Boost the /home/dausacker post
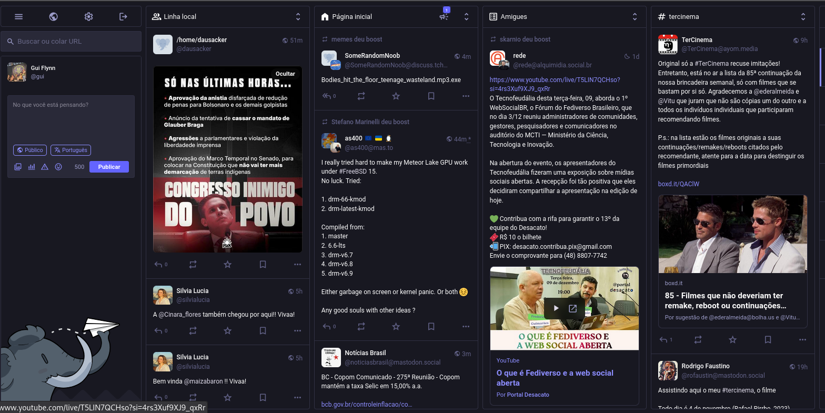Image resolution: width=825 pixels, height=413 pixels. (193, 264)
